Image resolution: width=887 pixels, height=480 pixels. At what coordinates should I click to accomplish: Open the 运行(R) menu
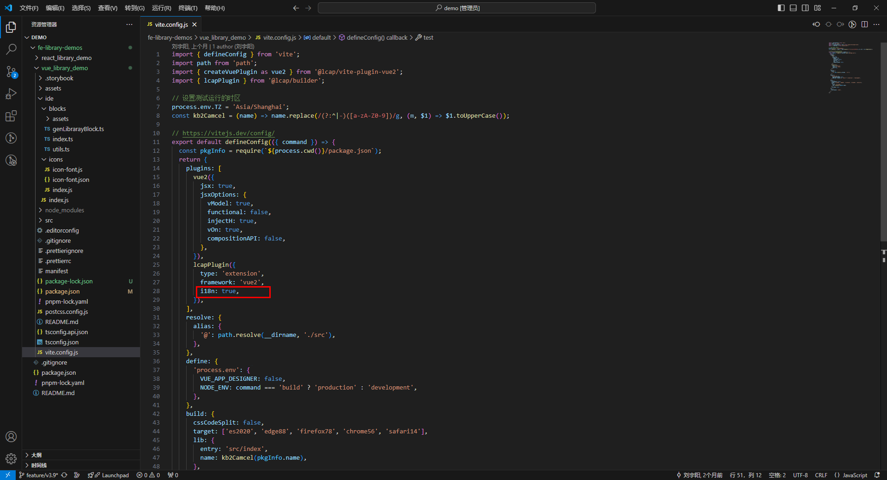click(x=161, y=8)
